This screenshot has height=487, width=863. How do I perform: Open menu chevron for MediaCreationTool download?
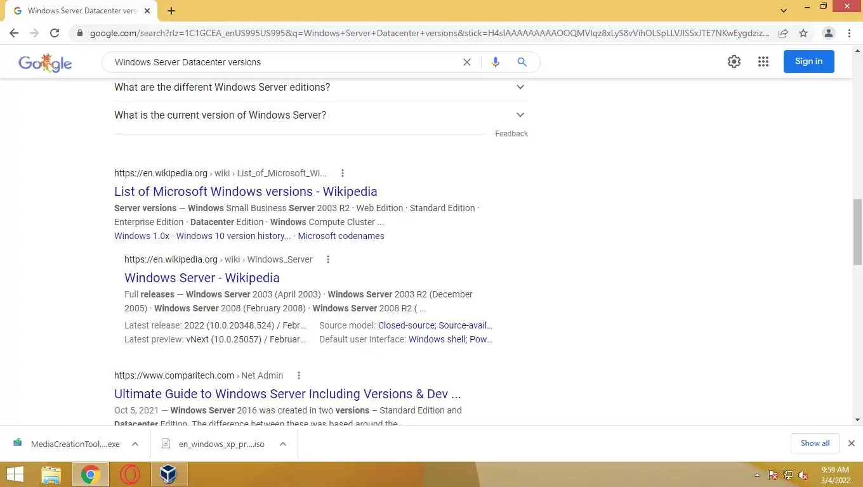pyautogui.click(x=135, y=444)
